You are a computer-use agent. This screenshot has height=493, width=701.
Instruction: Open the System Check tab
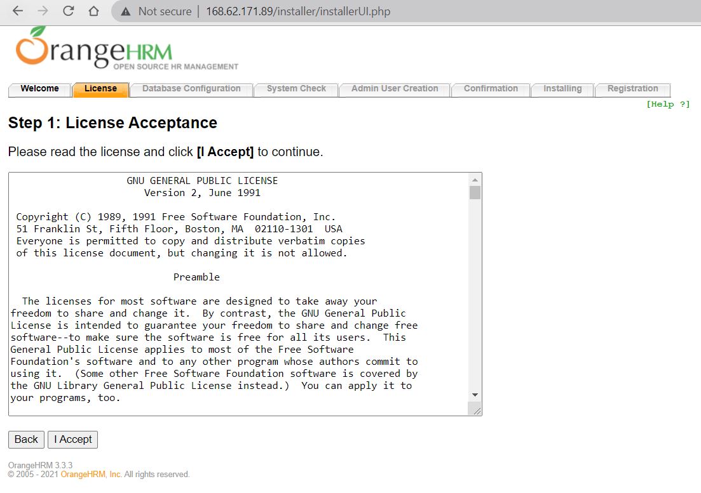(296, 89)
